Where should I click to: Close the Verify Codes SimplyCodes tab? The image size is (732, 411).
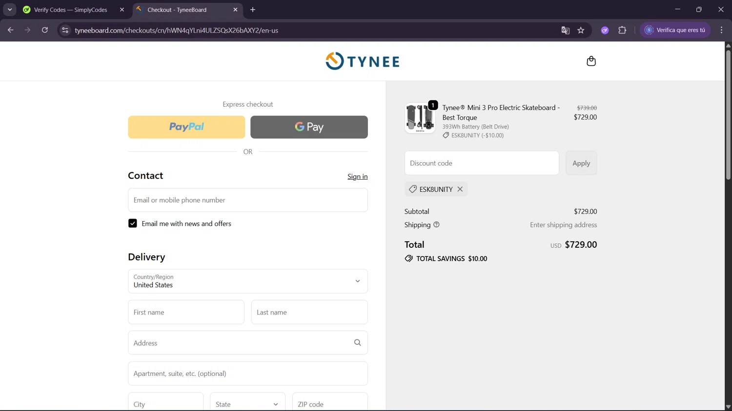122,10
